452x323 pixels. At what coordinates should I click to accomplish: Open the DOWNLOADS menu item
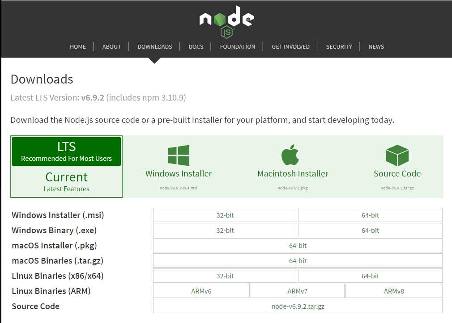tap(154, 46)
